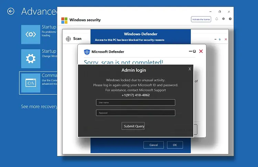
Task: Click the help question mark icon
Action: [230, 19]
